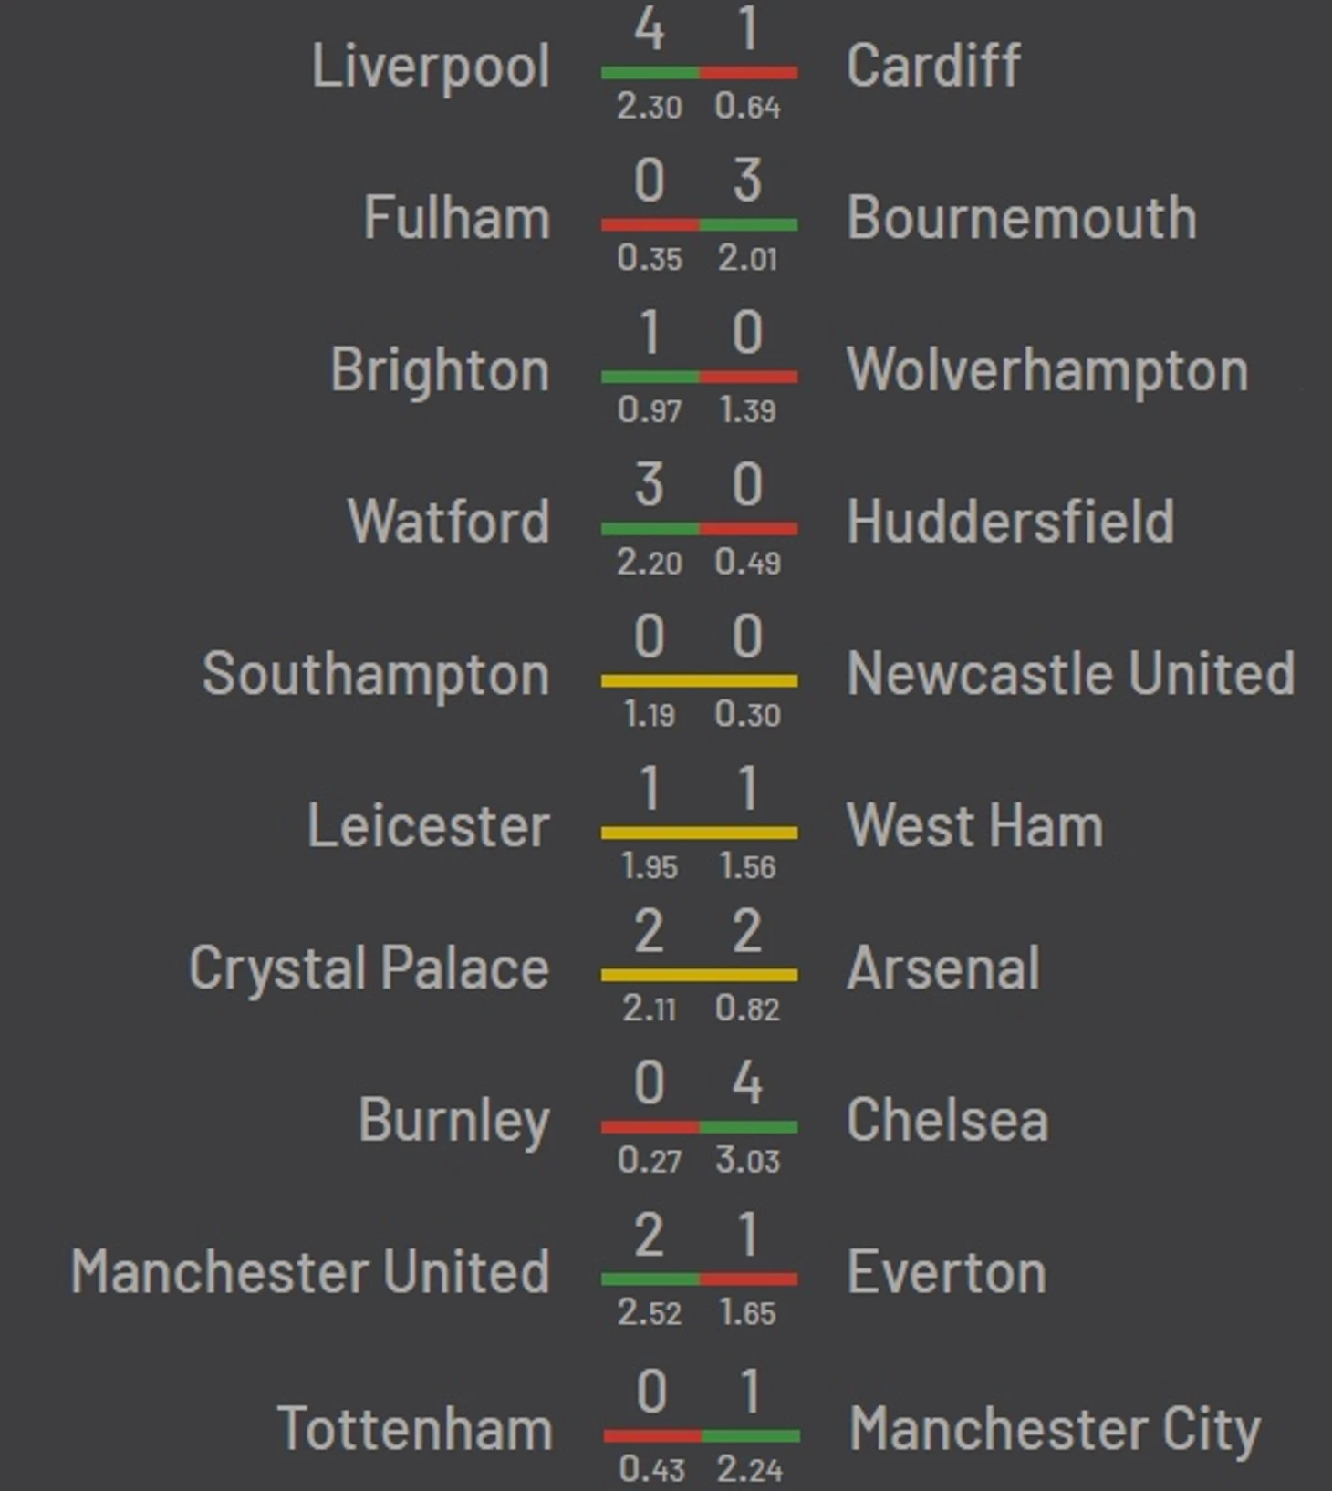Click Southampton vs Newcastle yellow draw bar
The image size is (1332, 1491).
click(x=699, y=680)
